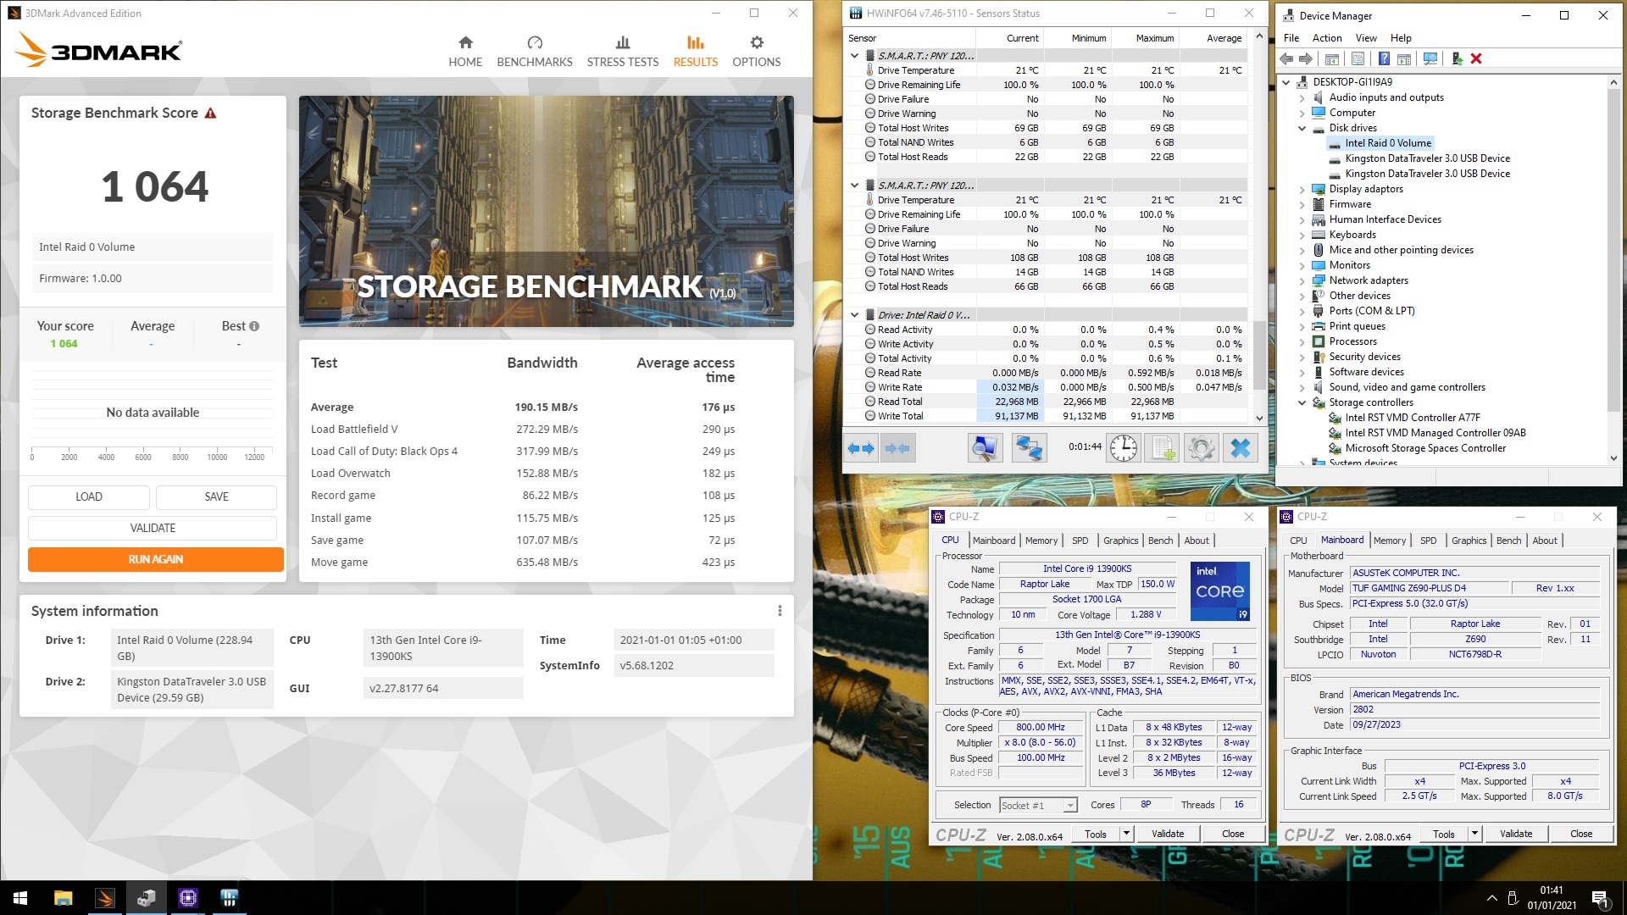The width and height of the screenshot is (1627, 915).
Task: Switch to Bench tab in left CPU-Z
Action: point(1161,541)
